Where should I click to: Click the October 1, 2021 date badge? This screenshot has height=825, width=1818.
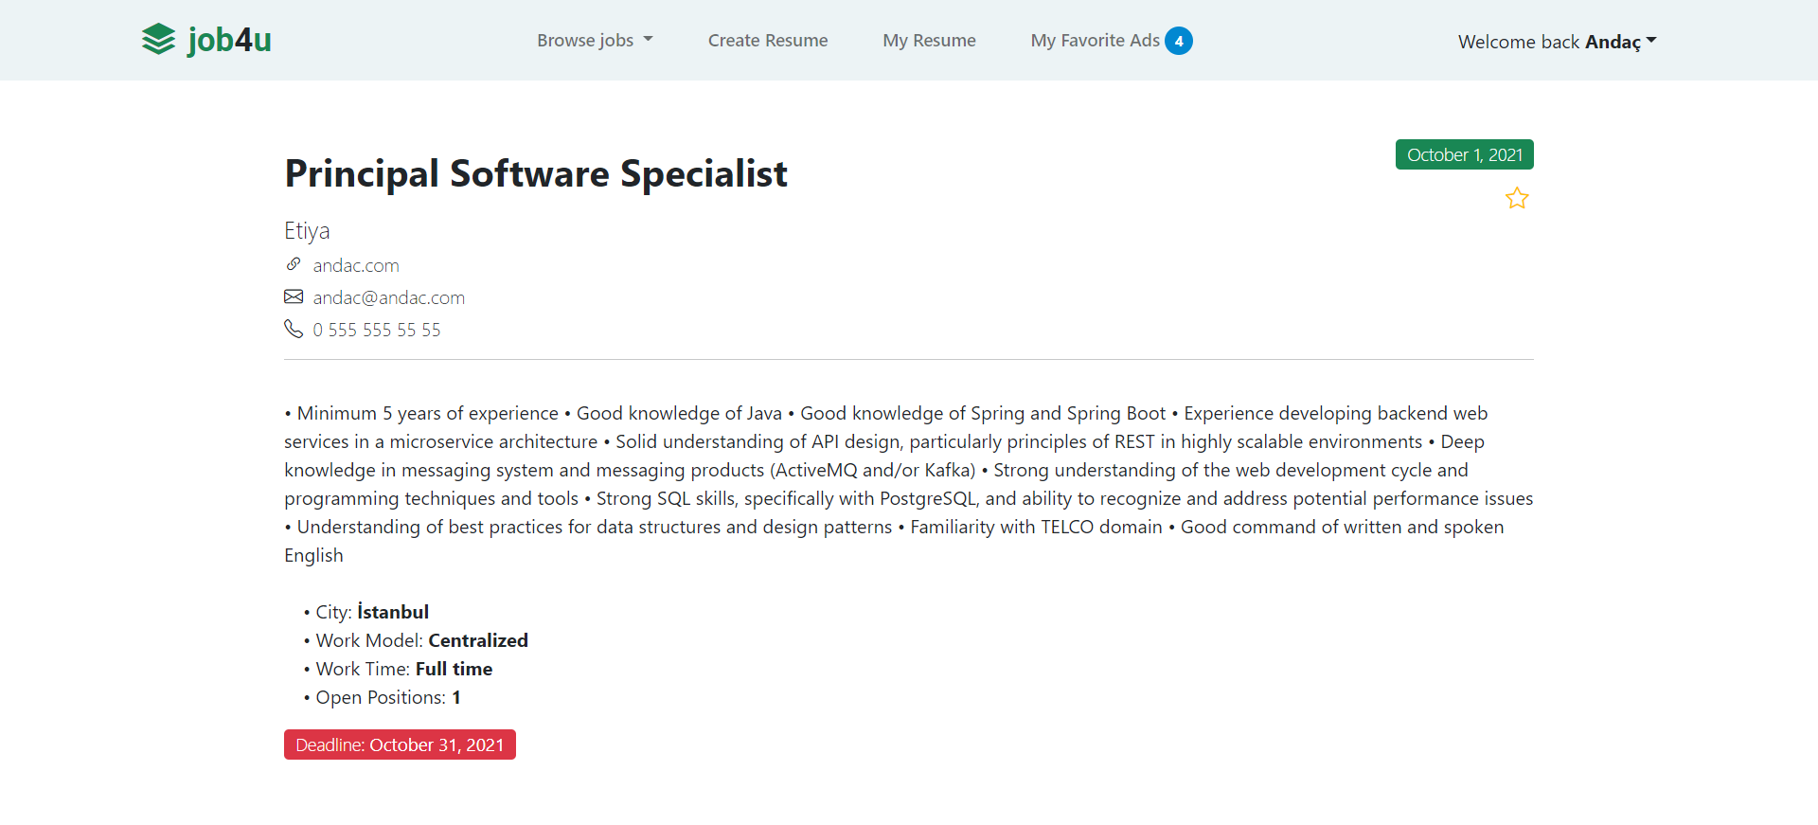tap(1465, 154)
